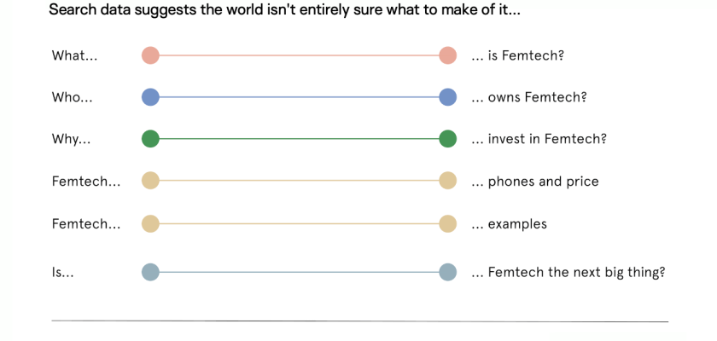Select the green dot next to "Why..."
Screen dimensions: 717x341
point(150,139)
